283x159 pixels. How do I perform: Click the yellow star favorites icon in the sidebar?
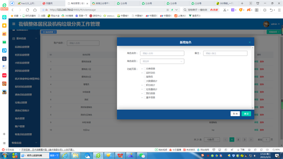point(4,25)
